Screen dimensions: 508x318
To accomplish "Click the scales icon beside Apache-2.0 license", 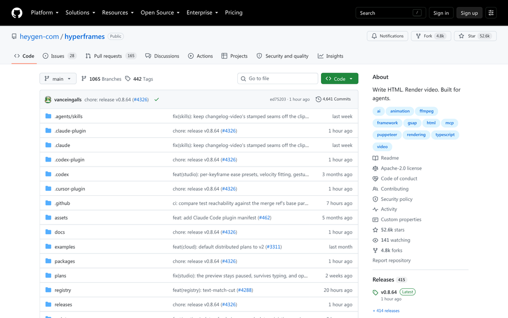I will click(x=375, y=168).
